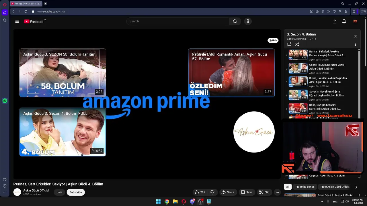Go to YouTube Premium home logo
Image resolution: width=367 pixels, height=206 pixels.
pos(34,21)
